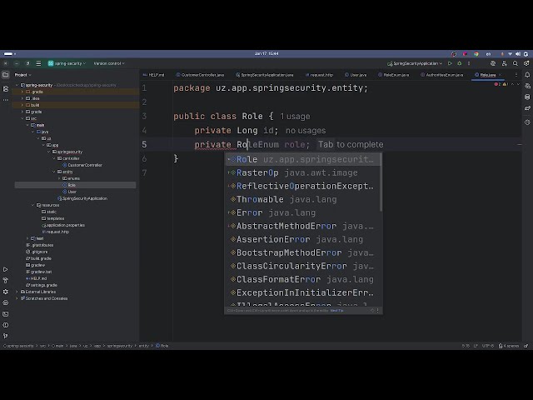This screenshot has width=533, height=400.
Task: Select Throwable completion suggestion
Action: pyautogui.click(x=303, y=199)
